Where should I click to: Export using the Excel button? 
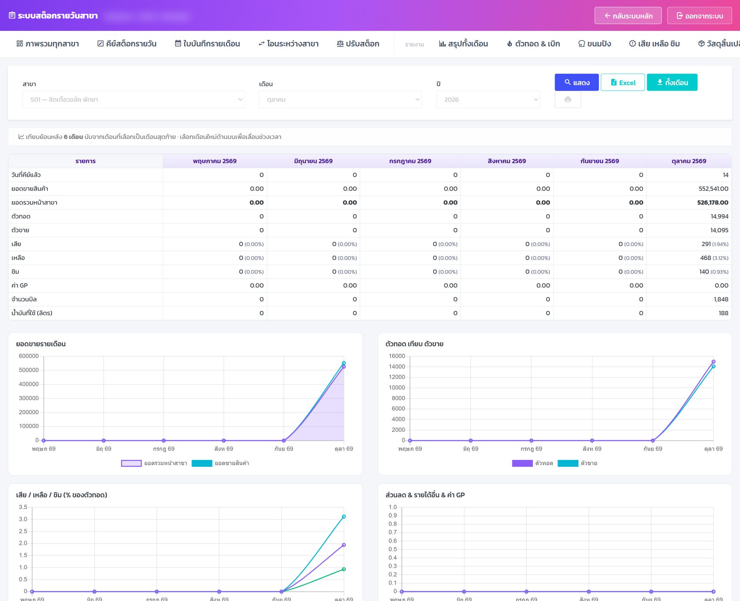[x=623, y=82]
